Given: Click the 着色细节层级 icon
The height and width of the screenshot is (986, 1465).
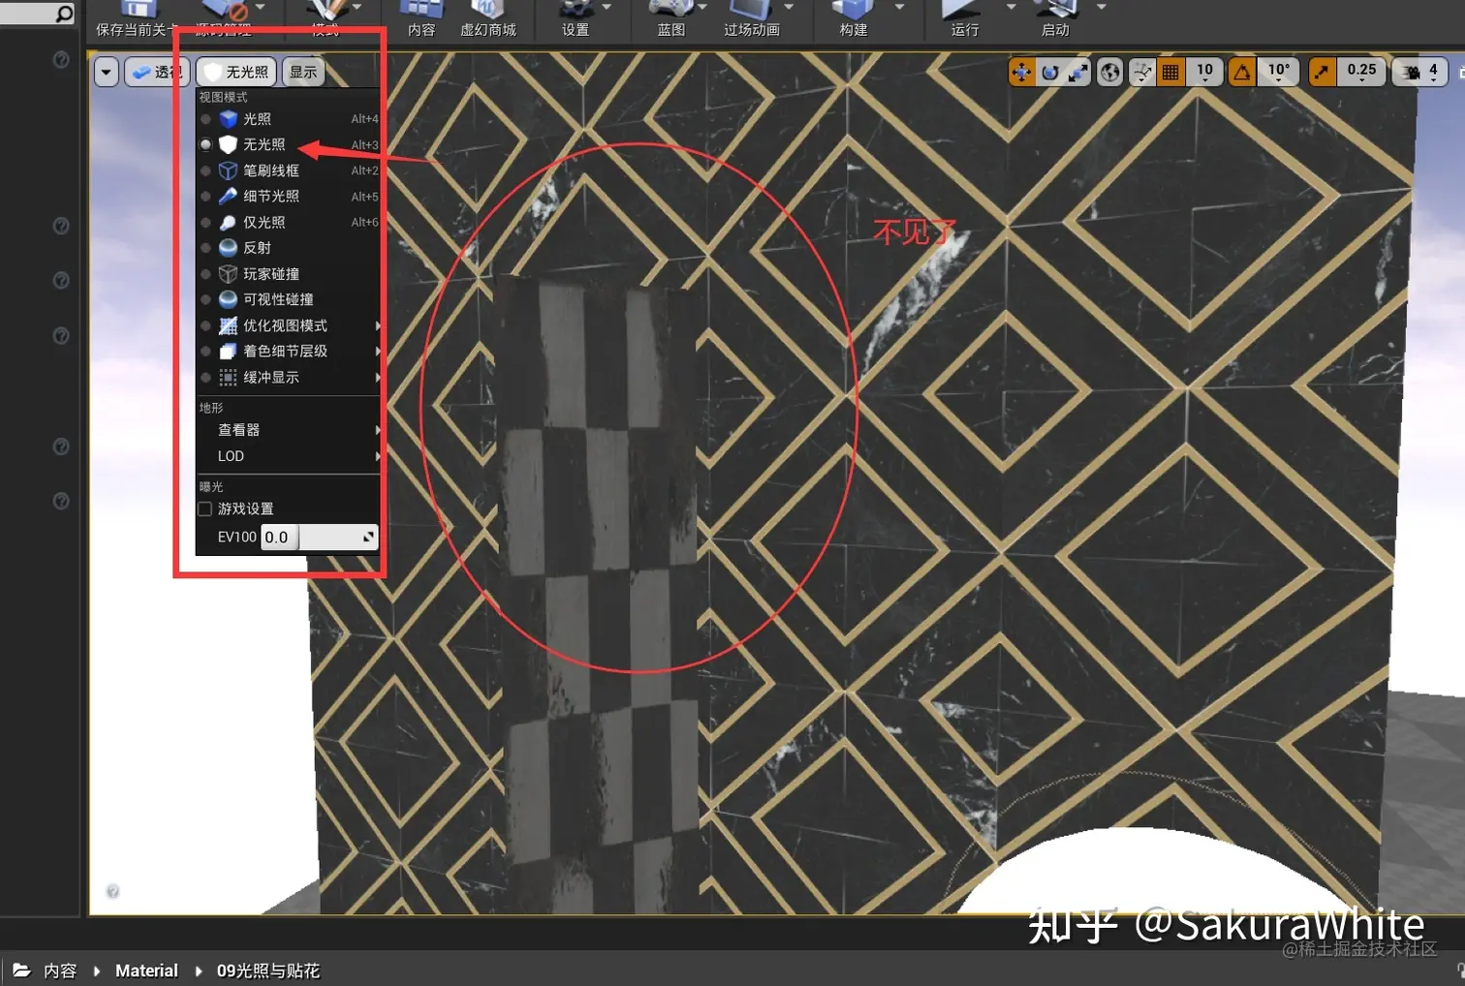Looking at the screenshot, I should pyautogui.click(x=229, y=352).
